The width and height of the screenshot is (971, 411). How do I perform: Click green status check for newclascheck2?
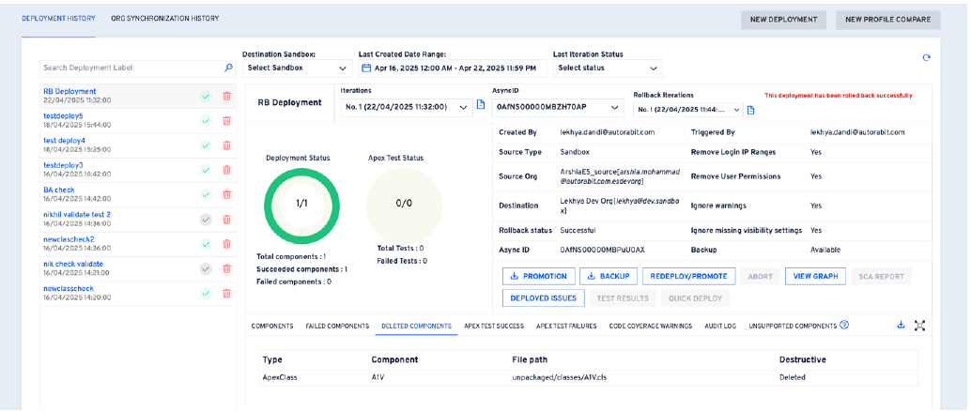pyautogui.click(x=206, y=244)
